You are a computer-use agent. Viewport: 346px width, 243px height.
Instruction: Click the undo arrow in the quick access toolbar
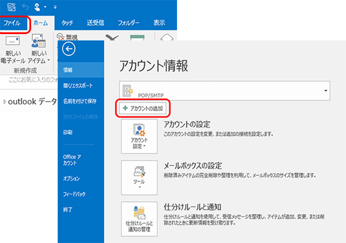27,7
